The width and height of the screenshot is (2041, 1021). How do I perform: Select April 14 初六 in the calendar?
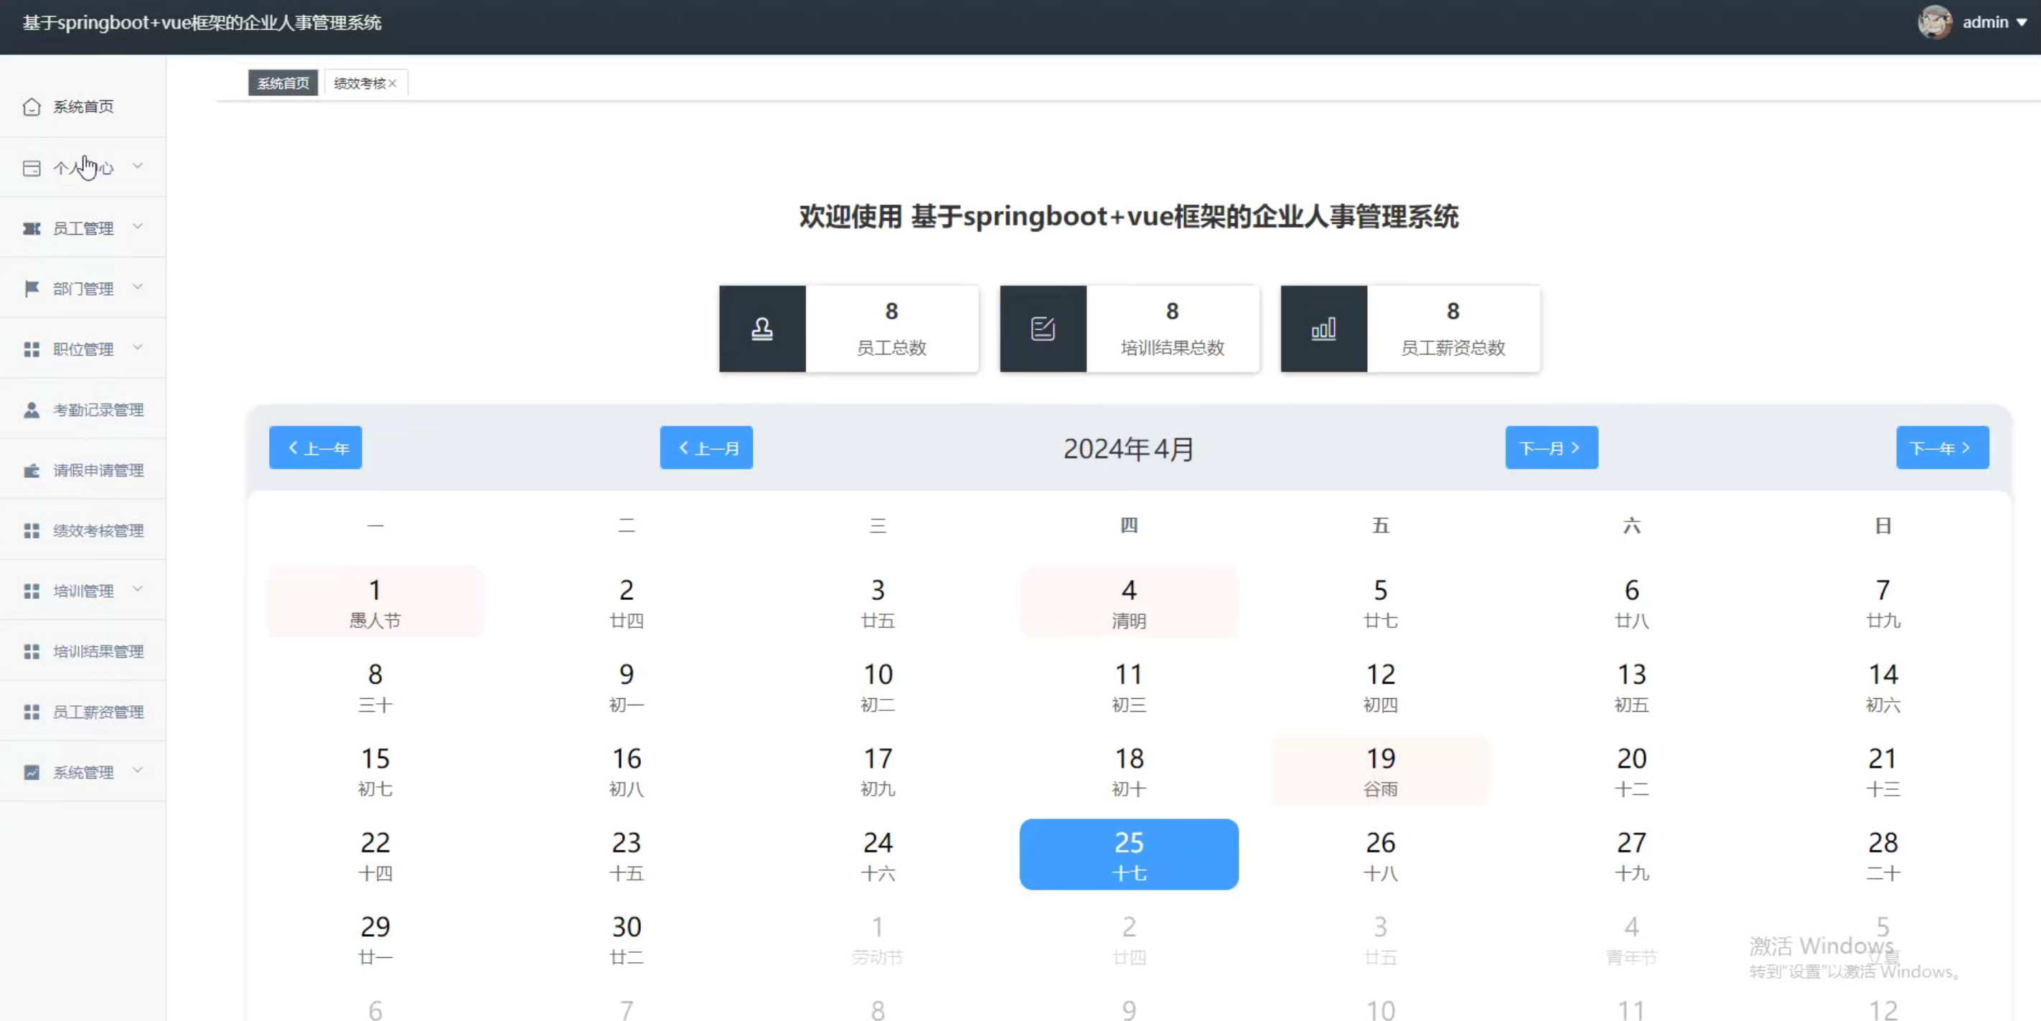[1883, 687]
